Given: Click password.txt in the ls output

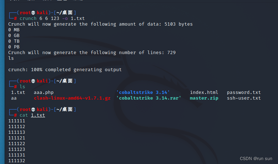Looking at the screenshot, I should point(244,92).
